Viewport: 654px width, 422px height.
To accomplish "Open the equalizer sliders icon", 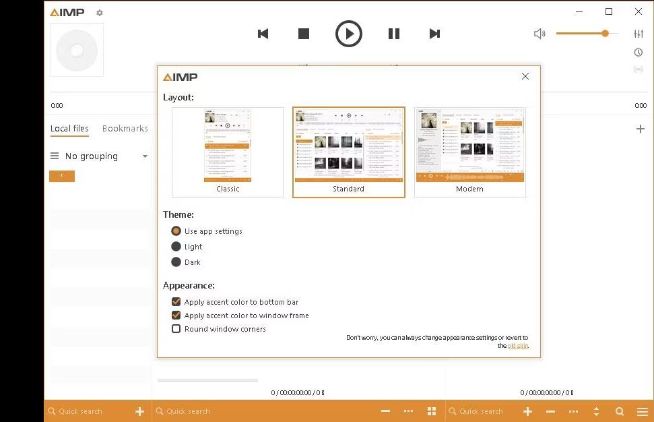I will tap(638, 34).
